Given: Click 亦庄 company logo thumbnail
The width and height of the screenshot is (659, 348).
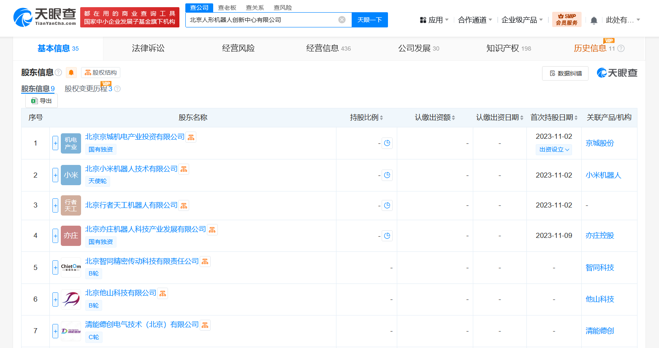Looking at the screenshot, I should [x=71, y=236].
